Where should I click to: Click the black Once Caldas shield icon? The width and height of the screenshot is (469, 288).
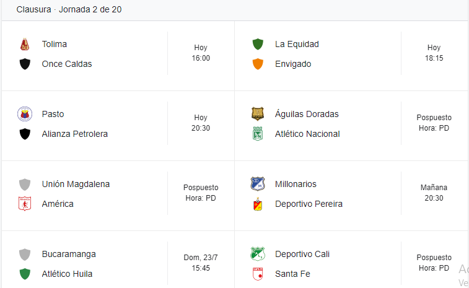pos(25,64)
